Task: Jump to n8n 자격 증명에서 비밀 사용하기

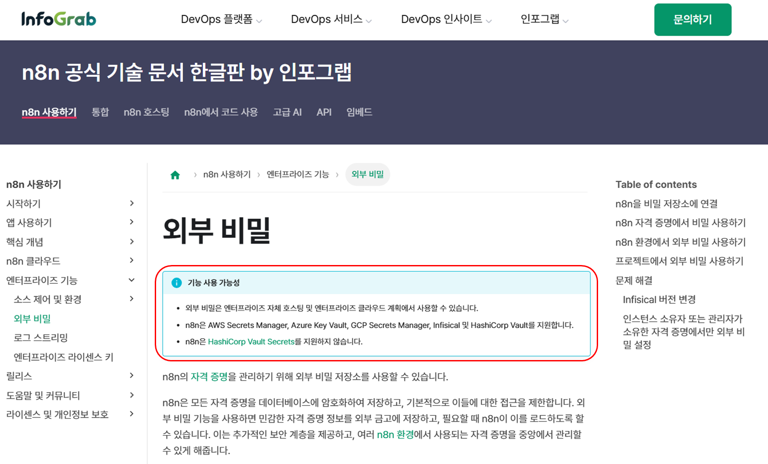Action: 681,223
